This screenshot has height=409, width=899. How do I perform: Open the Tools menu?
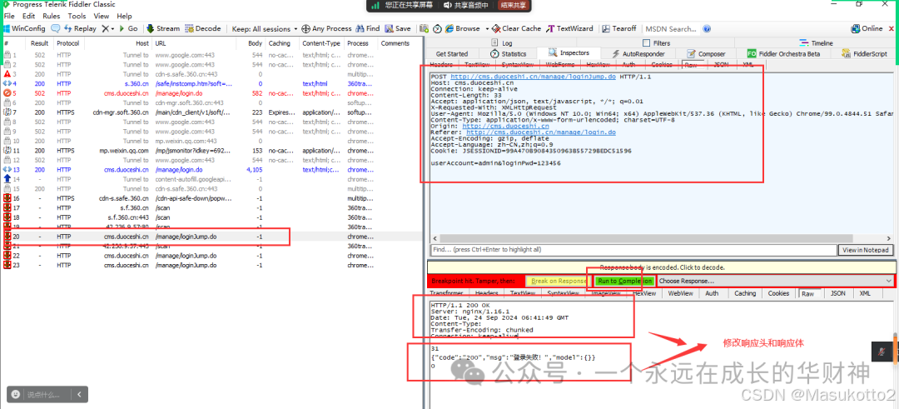click(77, 16)
